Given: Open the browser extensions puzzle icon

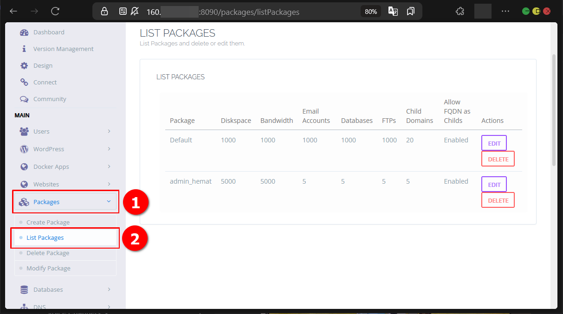Looking at the screenshot, I should coord(459,12).
